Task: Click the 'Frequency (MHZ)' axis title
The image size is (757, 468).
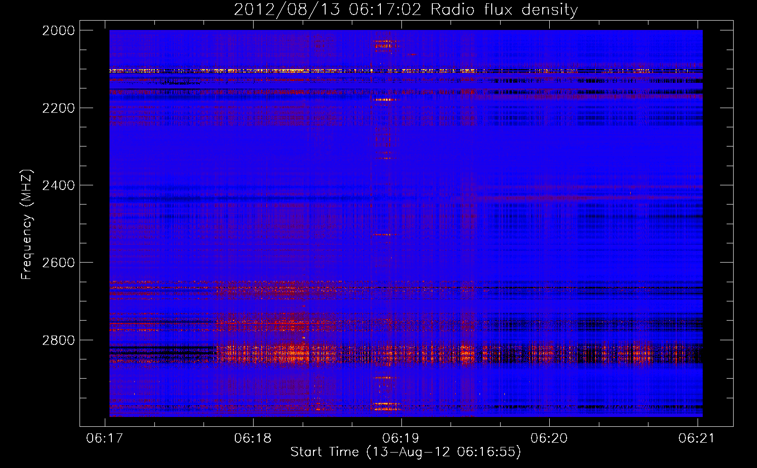Action: point(27,225)
